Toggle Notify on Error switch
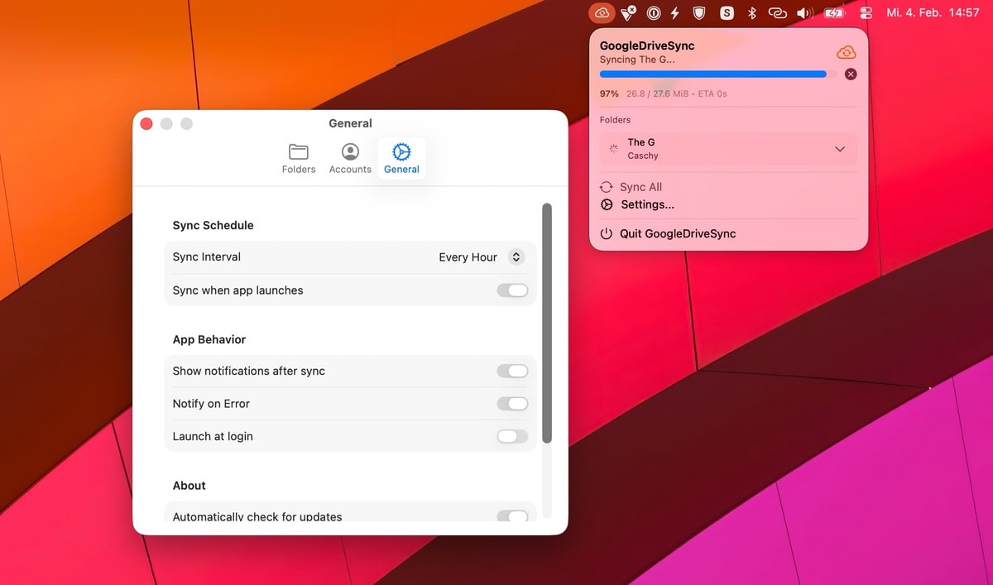Viewport: 993px width, 585px height. (512, 404)
